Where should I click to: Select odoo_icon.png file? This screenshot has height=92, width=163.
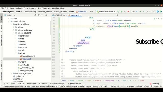[x=26, y=71]
